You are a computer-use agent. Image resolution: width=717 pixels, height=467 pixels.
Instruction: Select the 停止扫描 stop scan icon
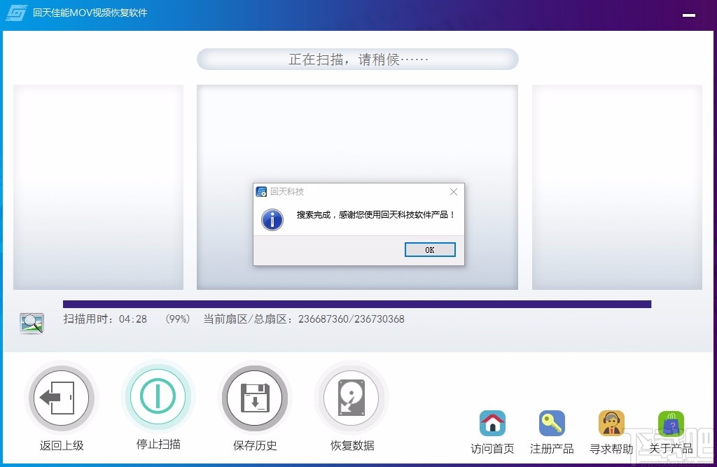[x=158, y=397]
